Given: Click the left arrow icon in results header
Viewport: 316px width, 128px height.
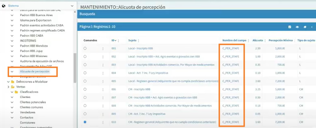Looking at the screenshot, I should 312,27.
